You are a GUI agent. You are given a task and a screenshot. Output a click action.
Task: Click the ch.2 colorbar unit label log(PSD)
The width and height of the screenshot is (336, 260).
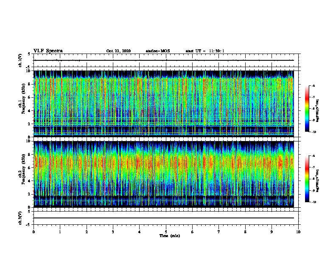(318, 181)
